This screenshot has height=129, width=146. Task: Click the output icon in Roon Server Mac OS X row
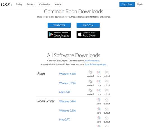point(107,118)
